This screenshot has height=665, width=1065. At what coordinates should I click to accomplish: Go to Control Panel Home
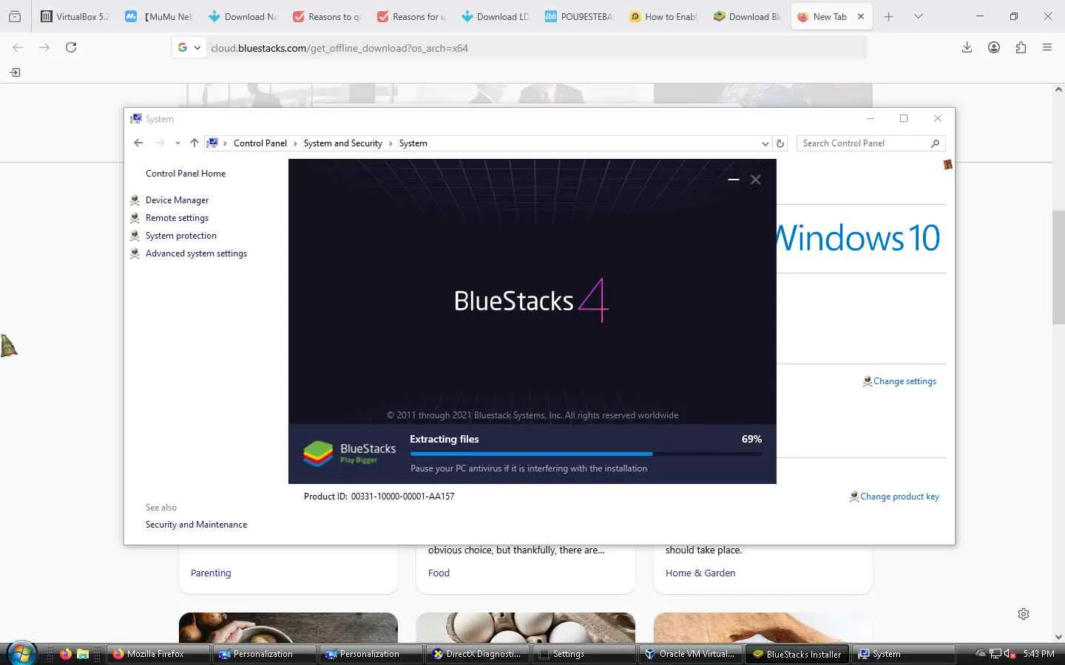(x=186, y=174)
